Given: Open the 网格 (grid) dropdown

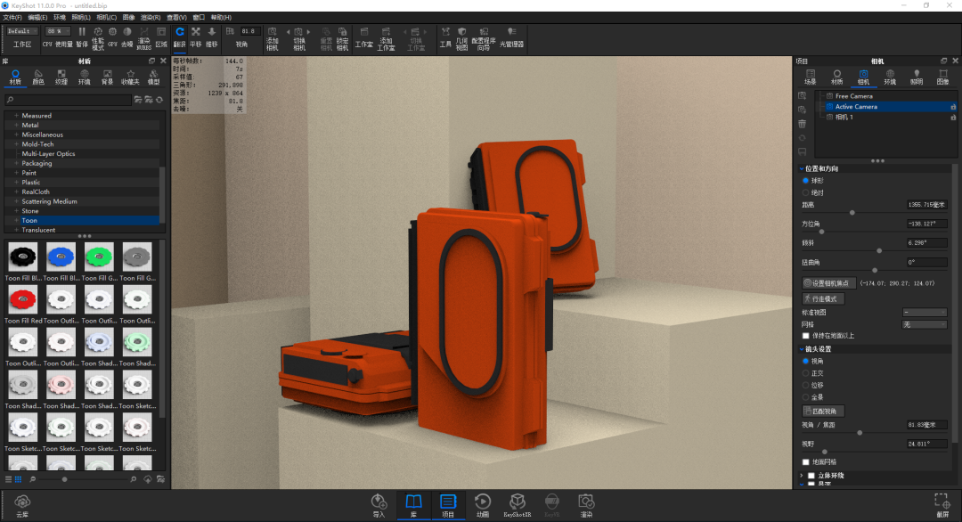Looking at the screenshot, I should coord(924,324).
